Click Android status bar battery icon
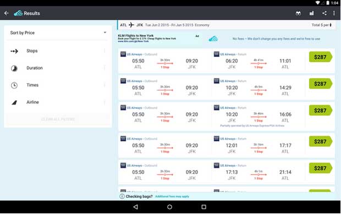 328,3
